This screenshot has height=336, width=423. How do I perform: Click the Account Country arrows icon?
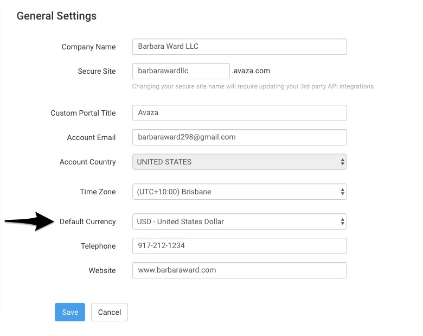[342, 162]
